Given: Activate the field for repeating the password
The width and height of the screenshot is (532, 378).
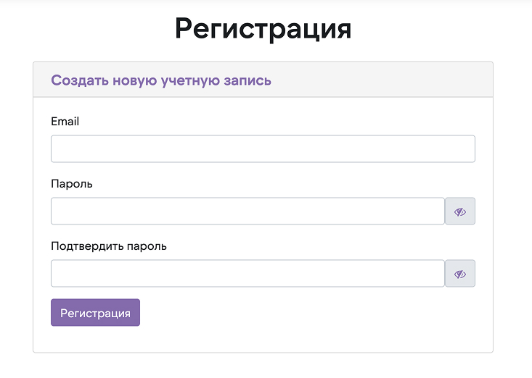Looking at the screenshot, I should [247, 274].
